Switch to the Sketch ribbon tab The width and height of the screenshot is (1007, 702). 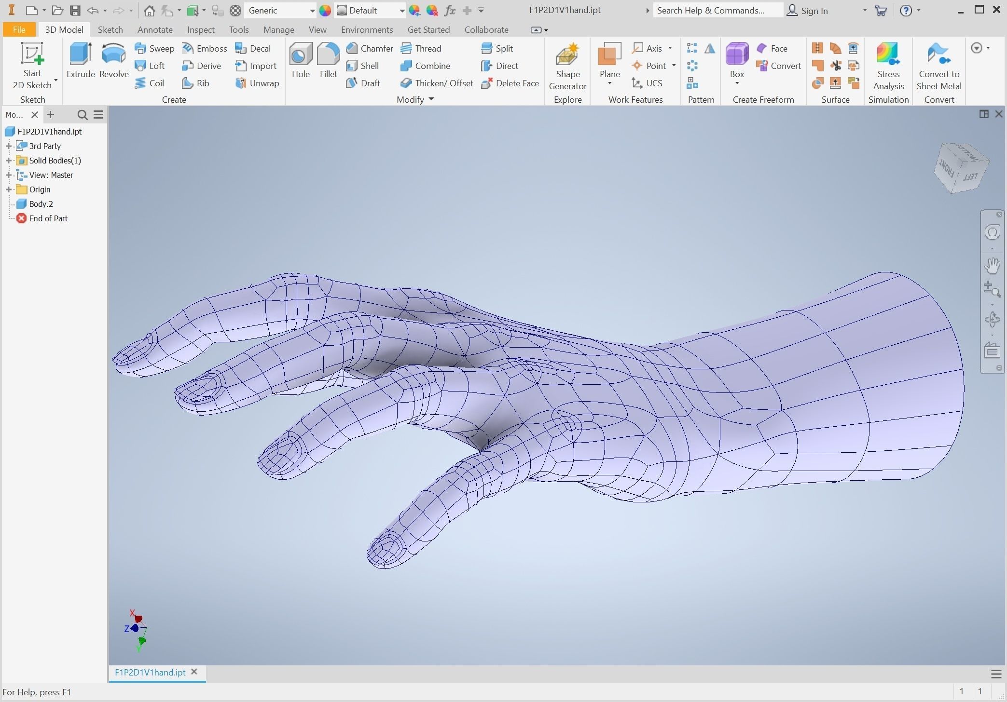[x=110, y=30]
